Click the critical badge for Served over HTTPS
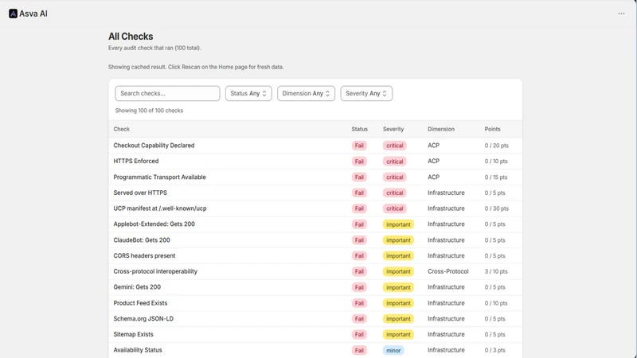Image resolution: width=637 pixels, height=358 pixels. point(394,193)
